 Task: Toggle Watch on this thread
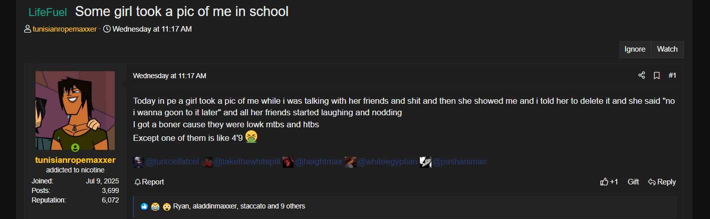click(667, 49)
